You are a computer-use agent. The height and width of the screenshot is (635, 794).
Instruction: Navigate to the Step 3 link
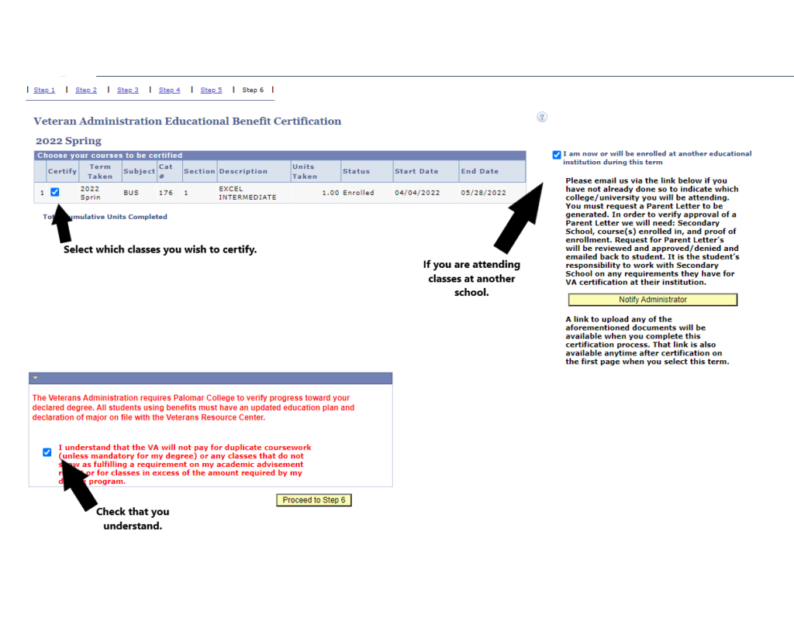(x=128, y=90)
